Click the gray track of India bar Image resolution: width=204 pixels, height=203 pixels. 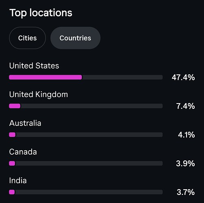click(x=89, y=192)
